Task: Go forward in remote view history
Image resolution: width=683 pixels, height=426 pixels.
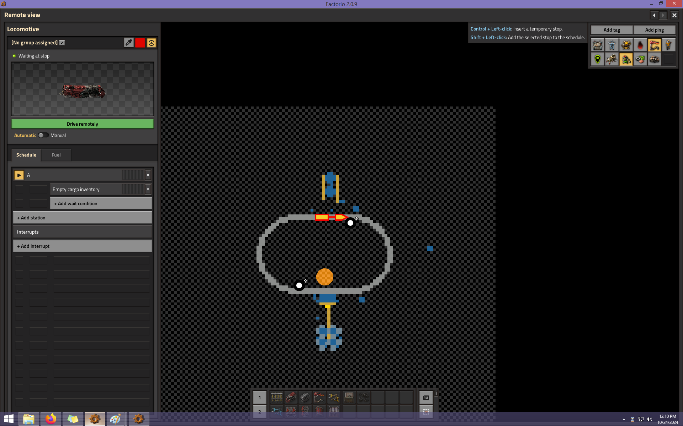Action: 663,15
